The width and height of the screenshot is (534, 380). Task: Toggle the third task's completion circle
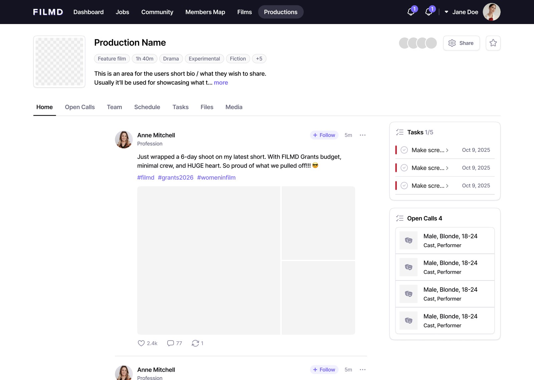click(404, 186)
